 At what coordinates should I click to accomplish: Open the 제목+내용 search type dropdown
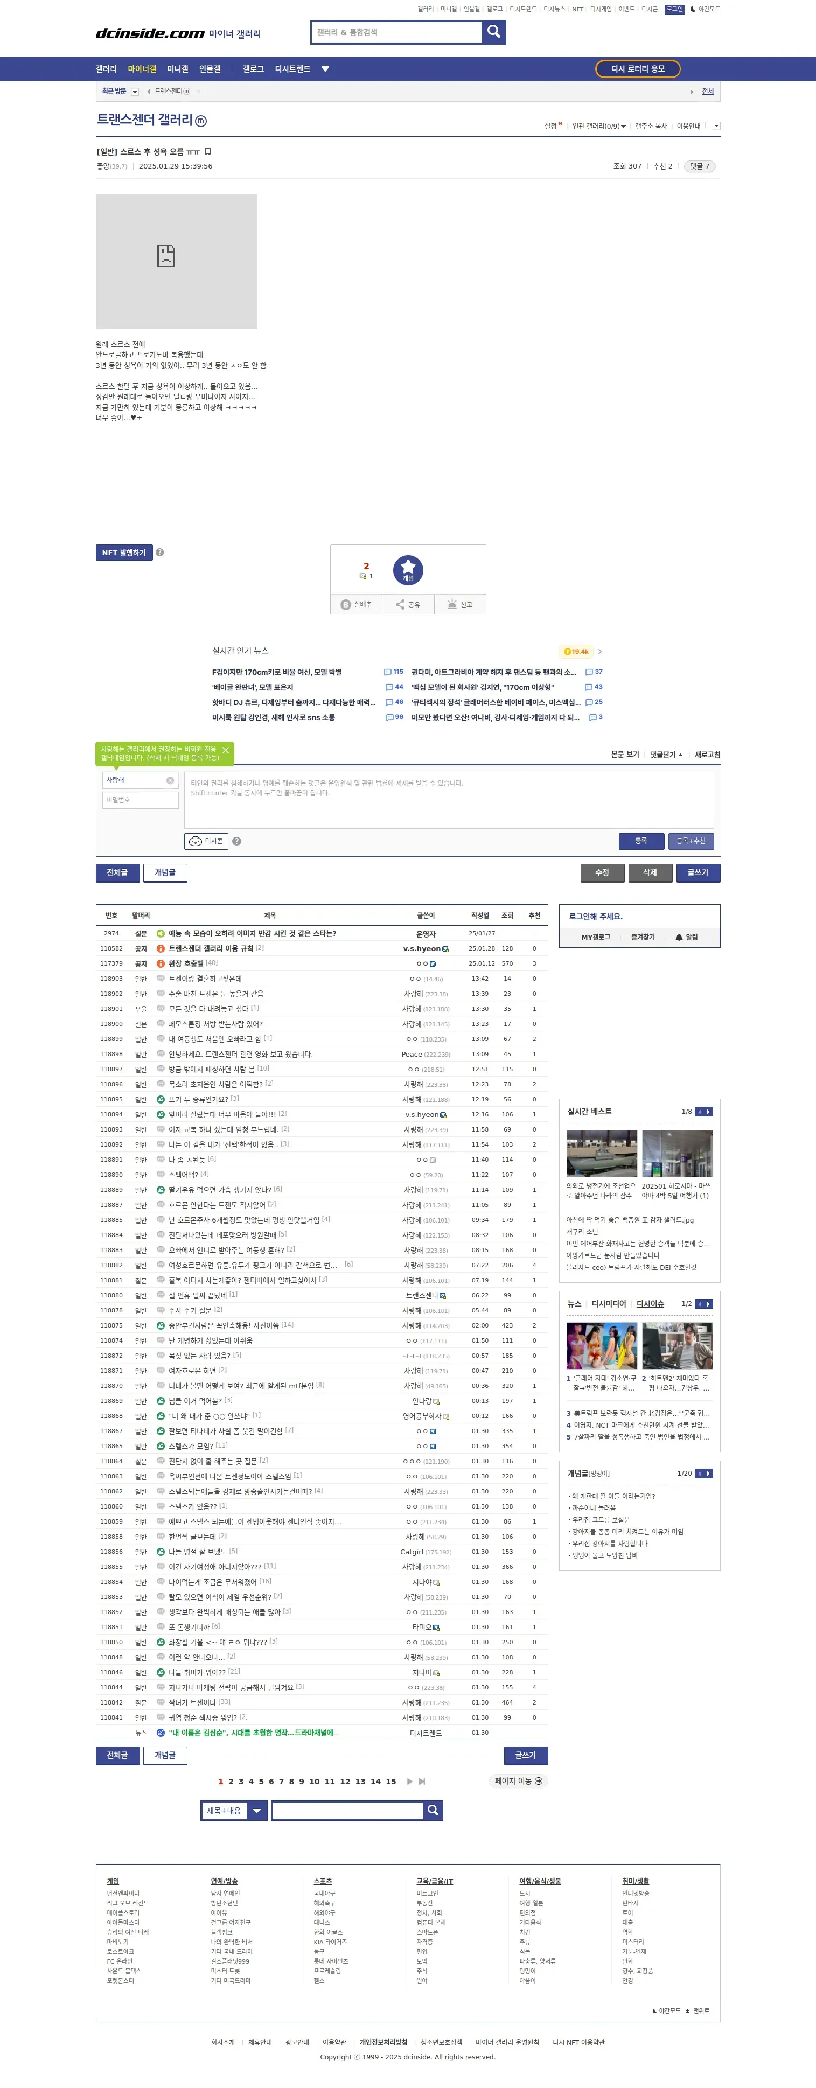coord(234,1810)
